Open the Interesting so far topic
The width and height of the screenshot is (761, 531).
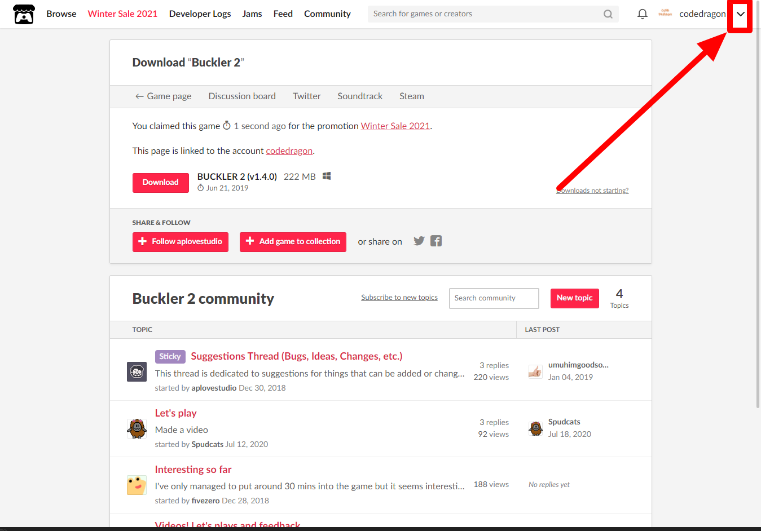193,470
